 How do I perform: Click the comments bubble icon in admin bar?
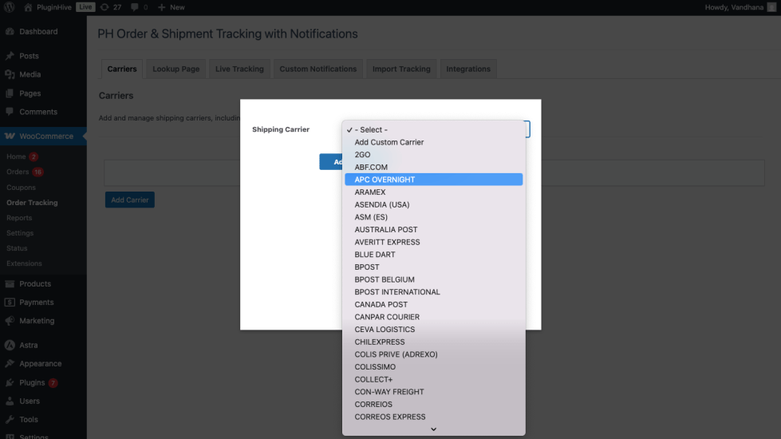(135, 7)
